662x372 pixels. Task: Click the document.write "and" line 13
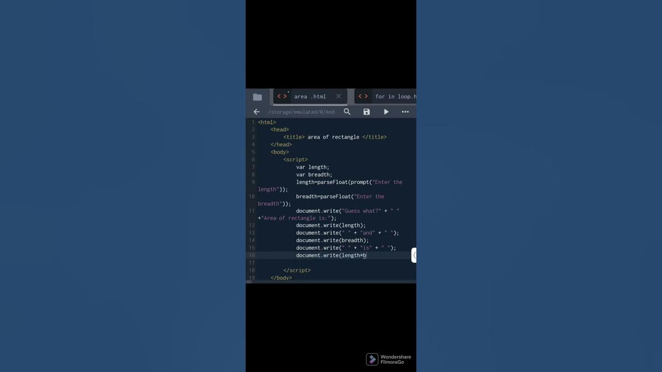[x=348, y=233]
